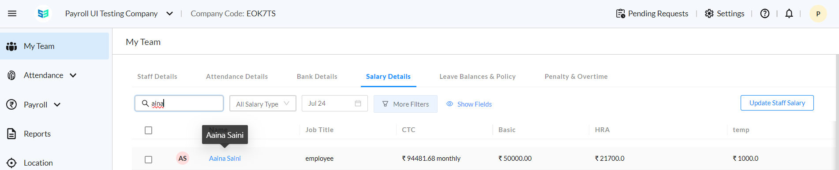The height and width of the screenshot is (170, 839).
Task: Open the help question mark icon
Action: pyautogui.click(x=765, y=14)
